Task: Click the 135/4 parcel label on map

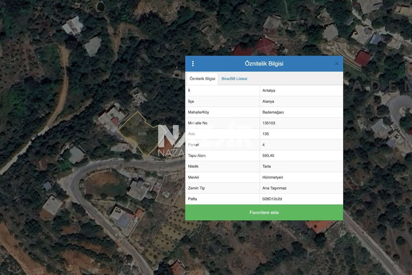Action: point(142,134)
